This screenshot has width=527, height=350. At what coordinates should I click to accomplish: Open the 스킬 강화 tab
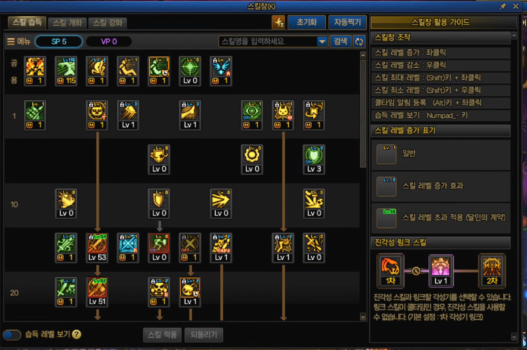[x=107, y=23]
